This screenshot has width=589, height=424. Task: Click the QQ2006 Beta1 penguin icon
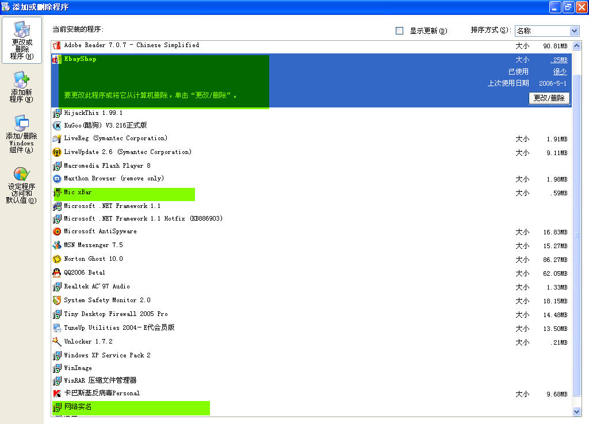tap(57, 273)
